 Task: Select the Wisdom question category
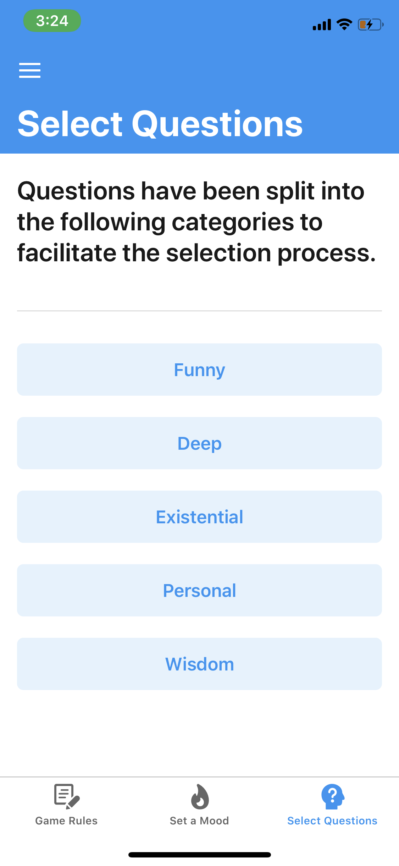[x=199, y=664]
